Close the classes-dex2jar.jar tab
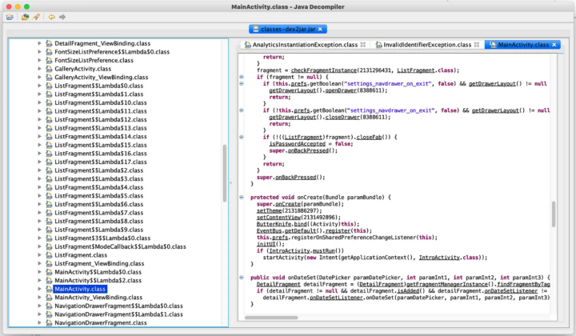This screenshot has width=576, height=336. [x=321, y=29]
